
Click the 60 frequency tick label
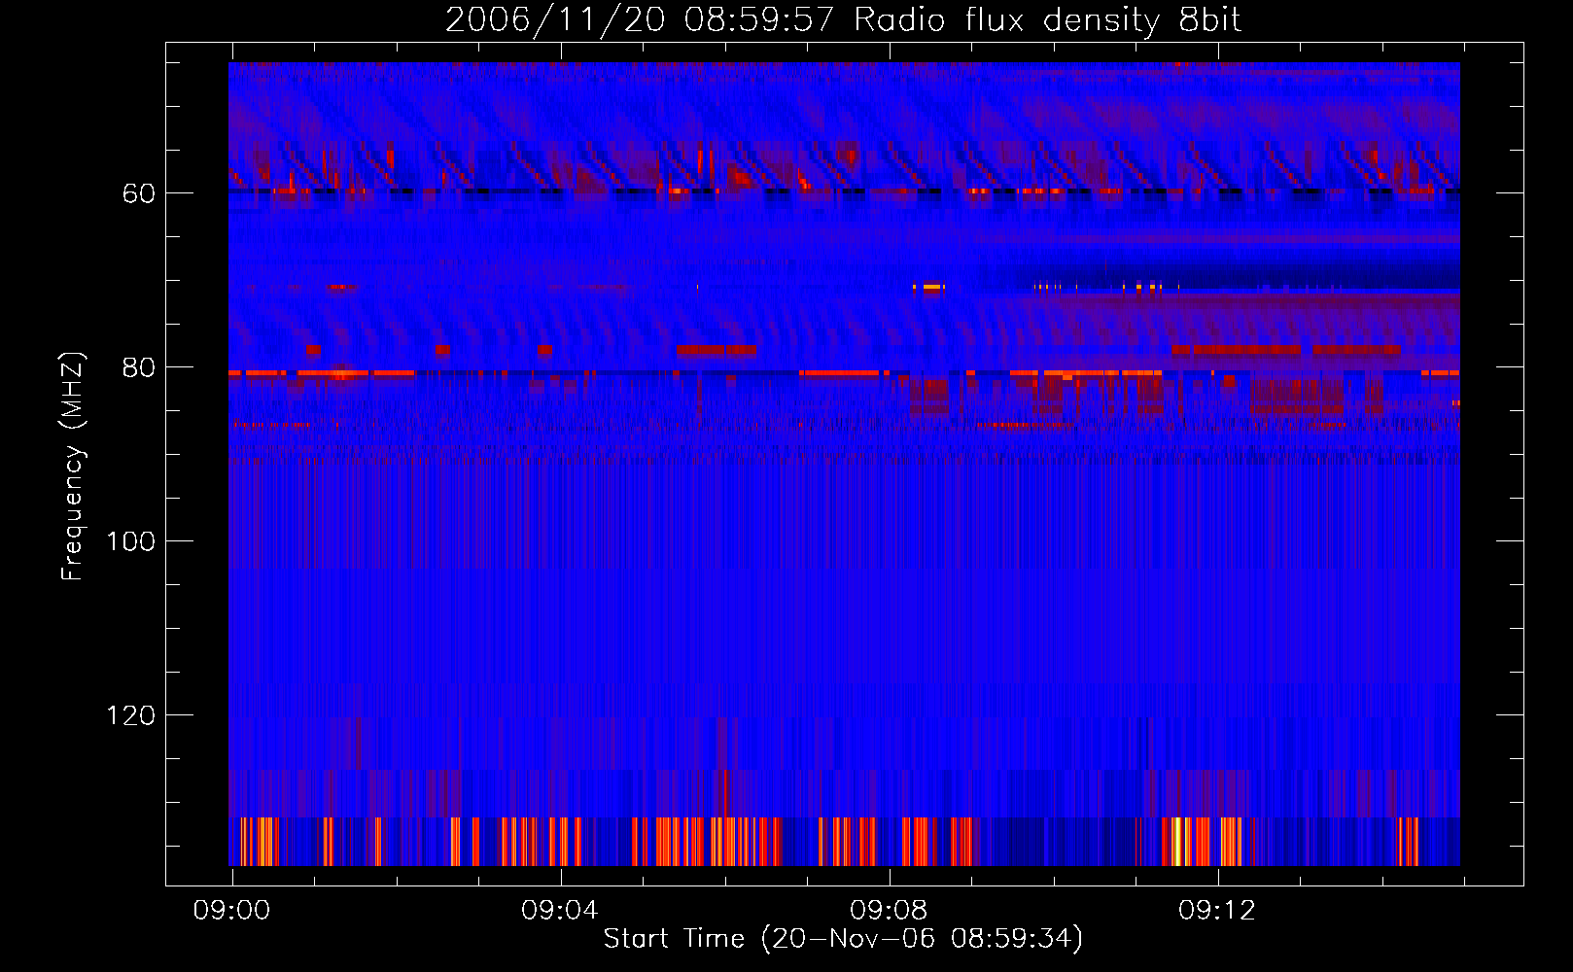[138, 193]
